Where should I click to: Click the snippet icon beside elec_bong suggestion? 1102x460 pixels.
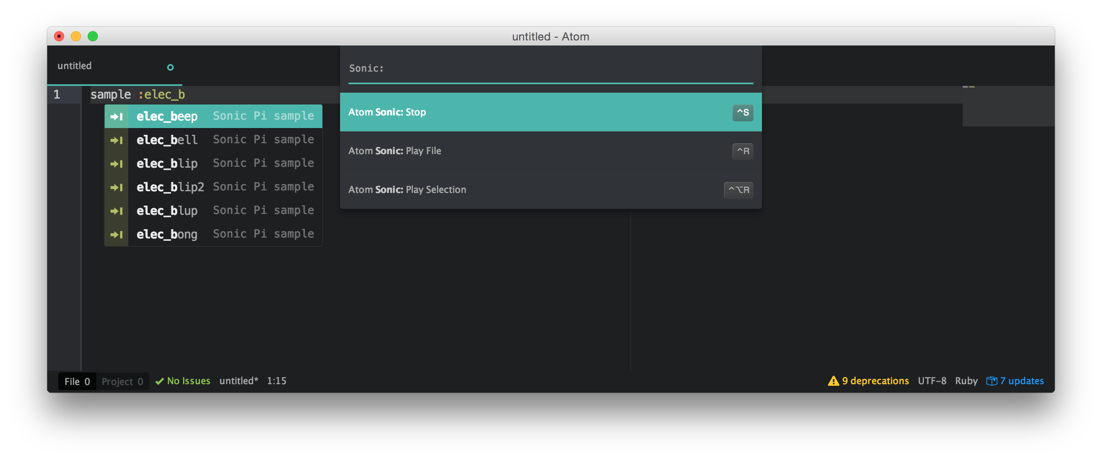tap(116, 235)
